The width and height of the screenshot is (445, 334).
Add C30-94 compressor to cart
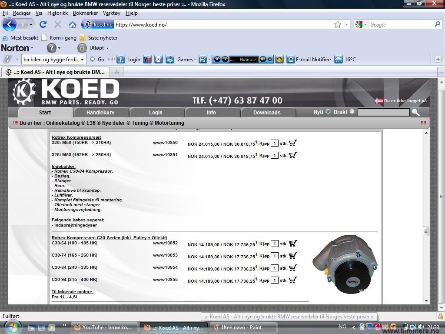point(293,280)
